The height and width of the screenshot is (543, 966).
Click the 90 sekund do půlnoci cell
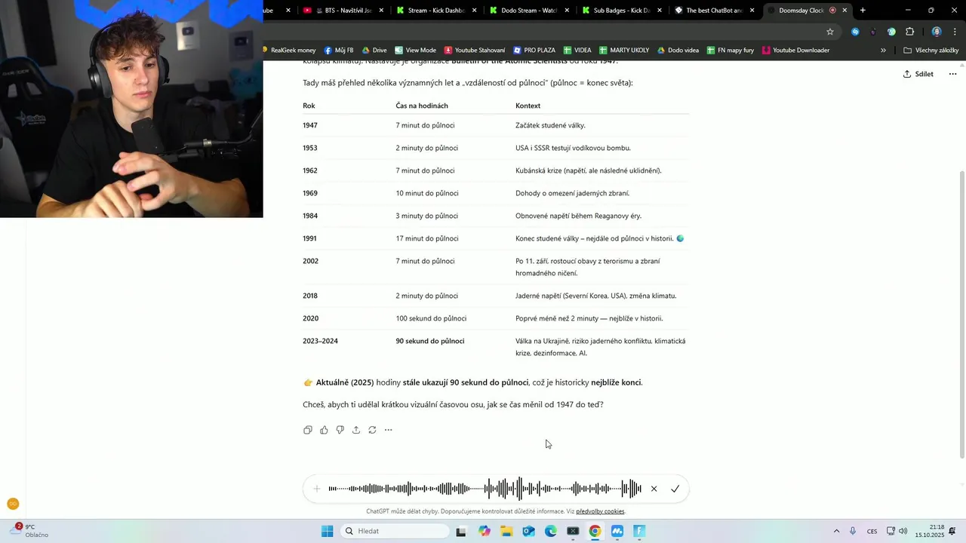tap(430, 341)
